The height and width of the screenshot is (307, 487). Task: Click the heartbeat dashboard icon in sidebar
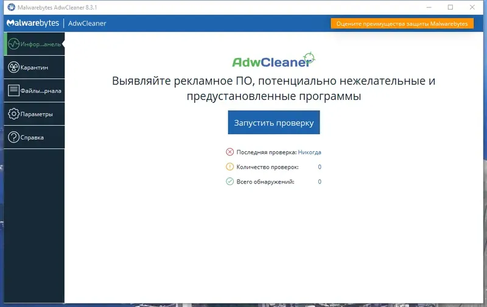[13, 44]
